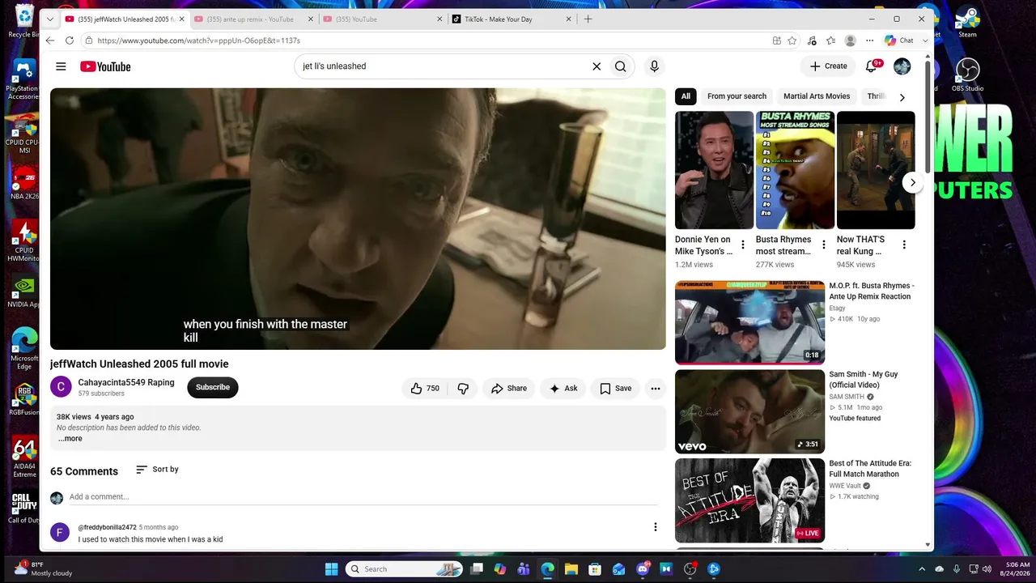Open Edge Settings and more menu
Image resolution: width=1036 pixels, height=583 pixels.
point(869,40)
